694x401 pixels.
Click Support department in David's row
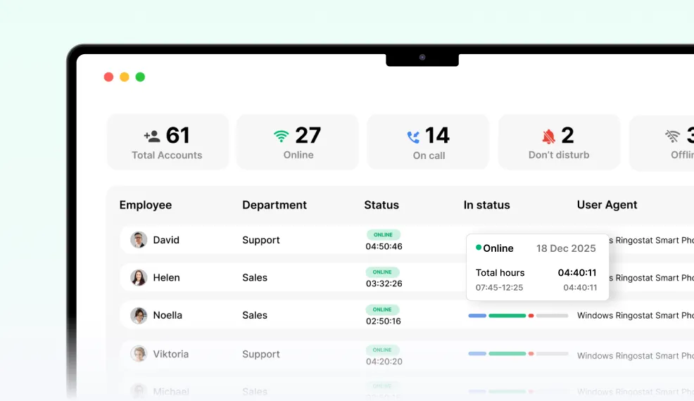point(261,241)
